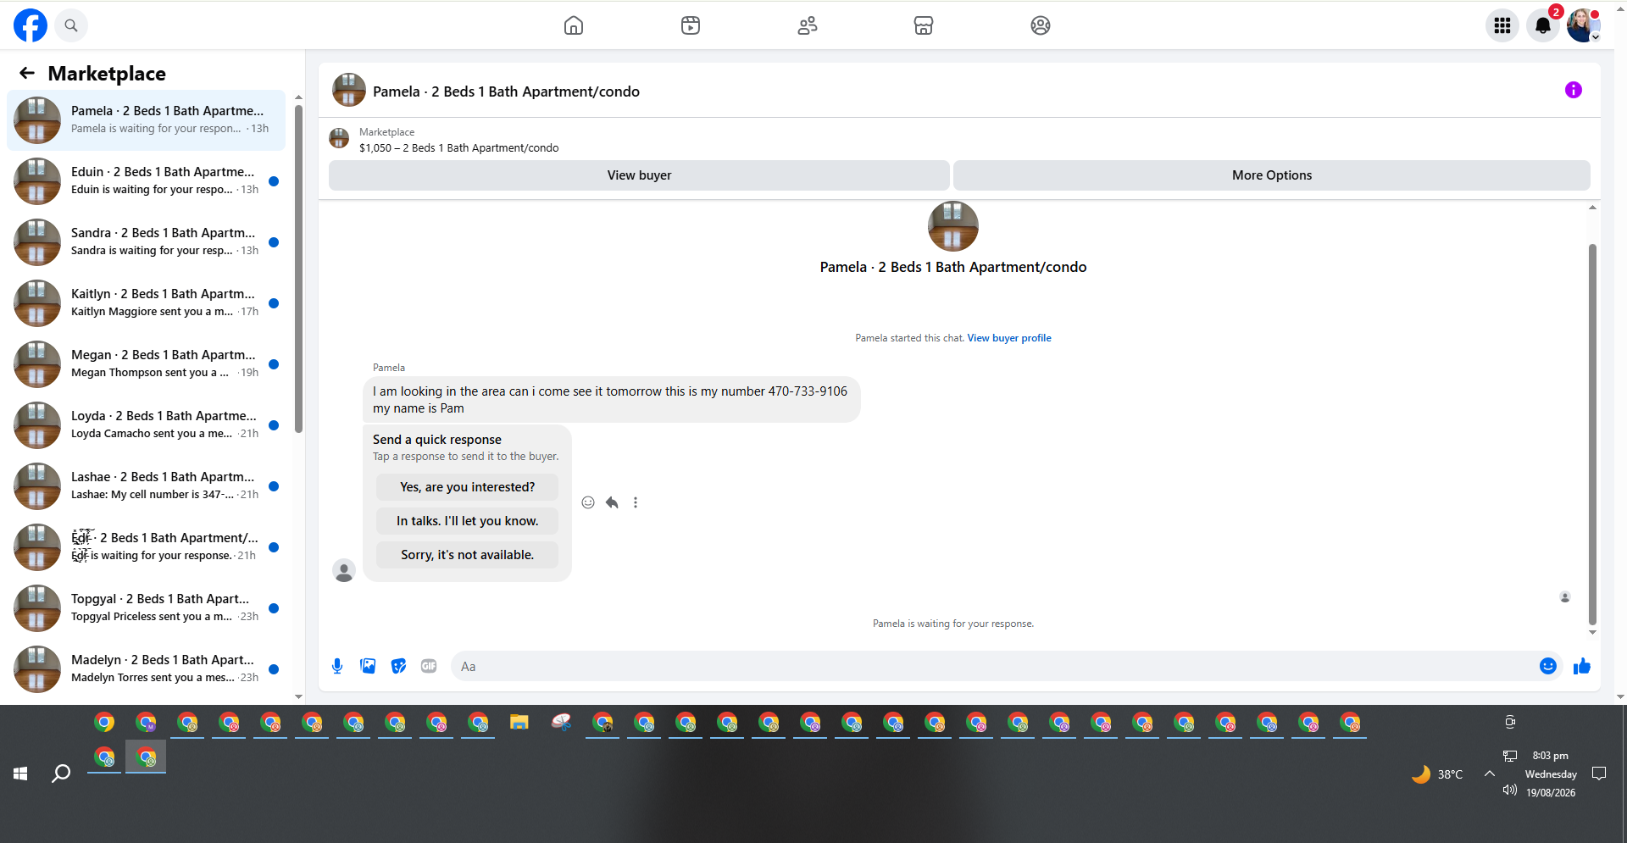Open Sandra's conversation in the list
1627x843 pixels.
coord(147,242)
